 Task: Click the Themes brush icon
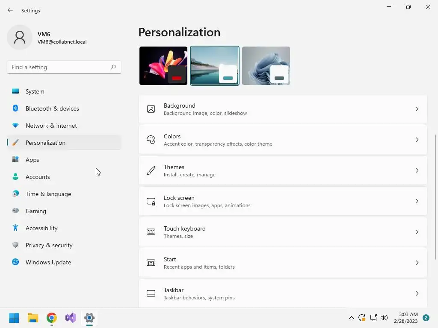(x=151, y=170)
